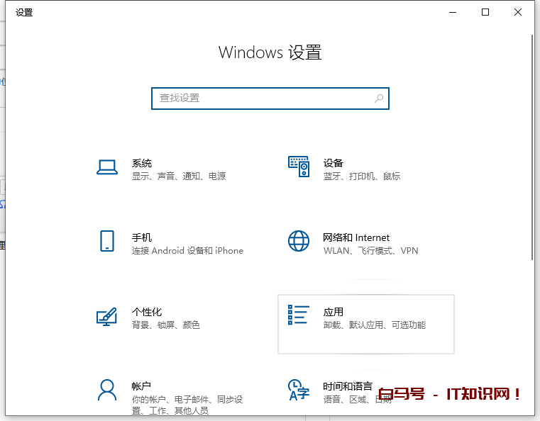
Task: Click the text WLAN、飞行模式、VPN
Action: (370, 250)
